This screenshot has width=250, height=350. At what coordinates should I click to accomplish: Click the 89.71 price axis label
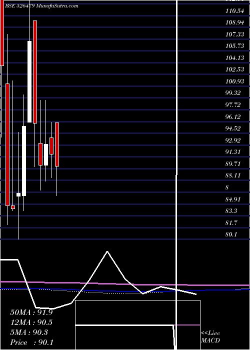[233, 163]
